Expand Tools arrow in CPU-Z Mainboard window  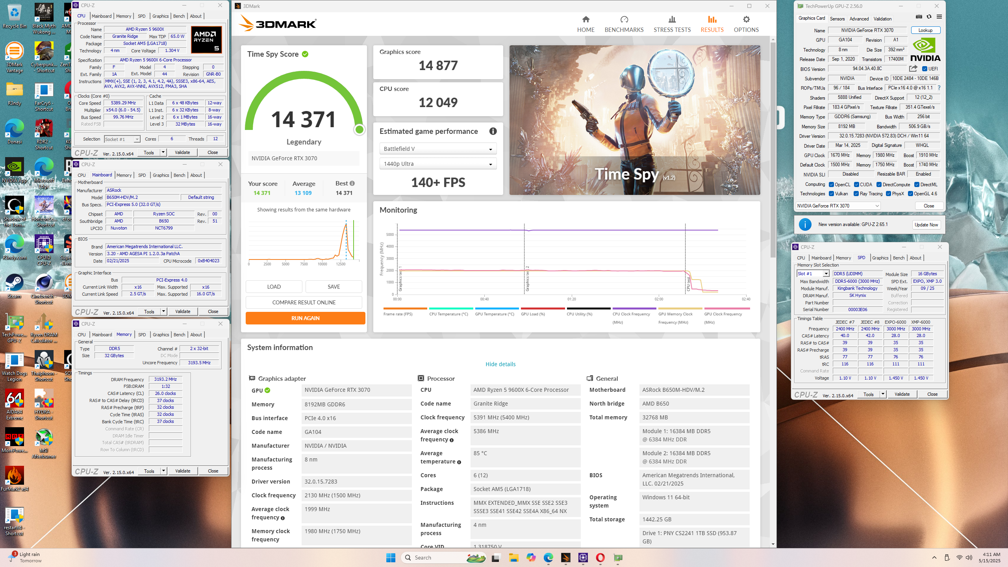coord(164,311)
